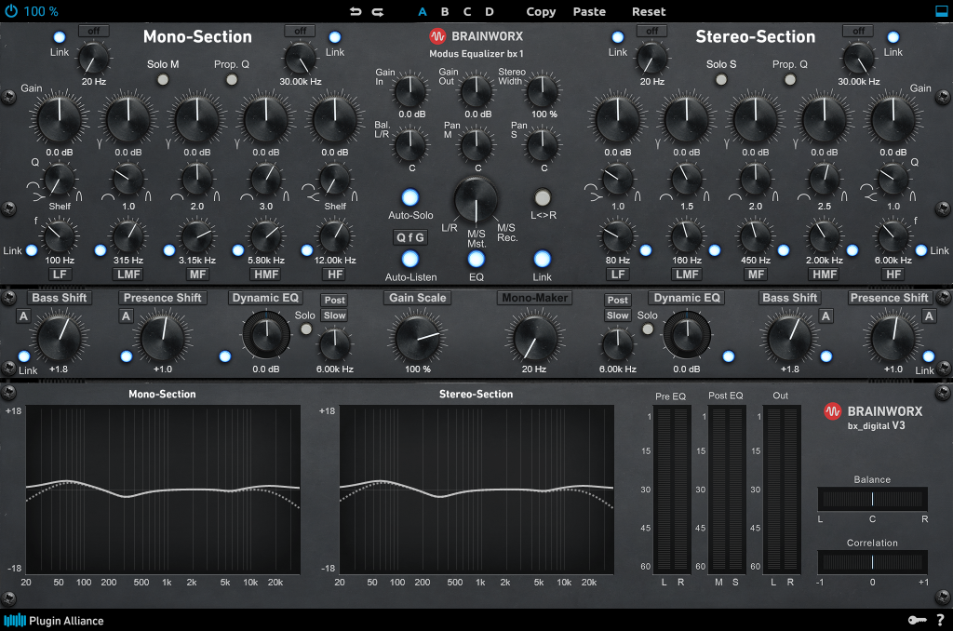
Task: Select preset slot D
Action: pos(490,11)
